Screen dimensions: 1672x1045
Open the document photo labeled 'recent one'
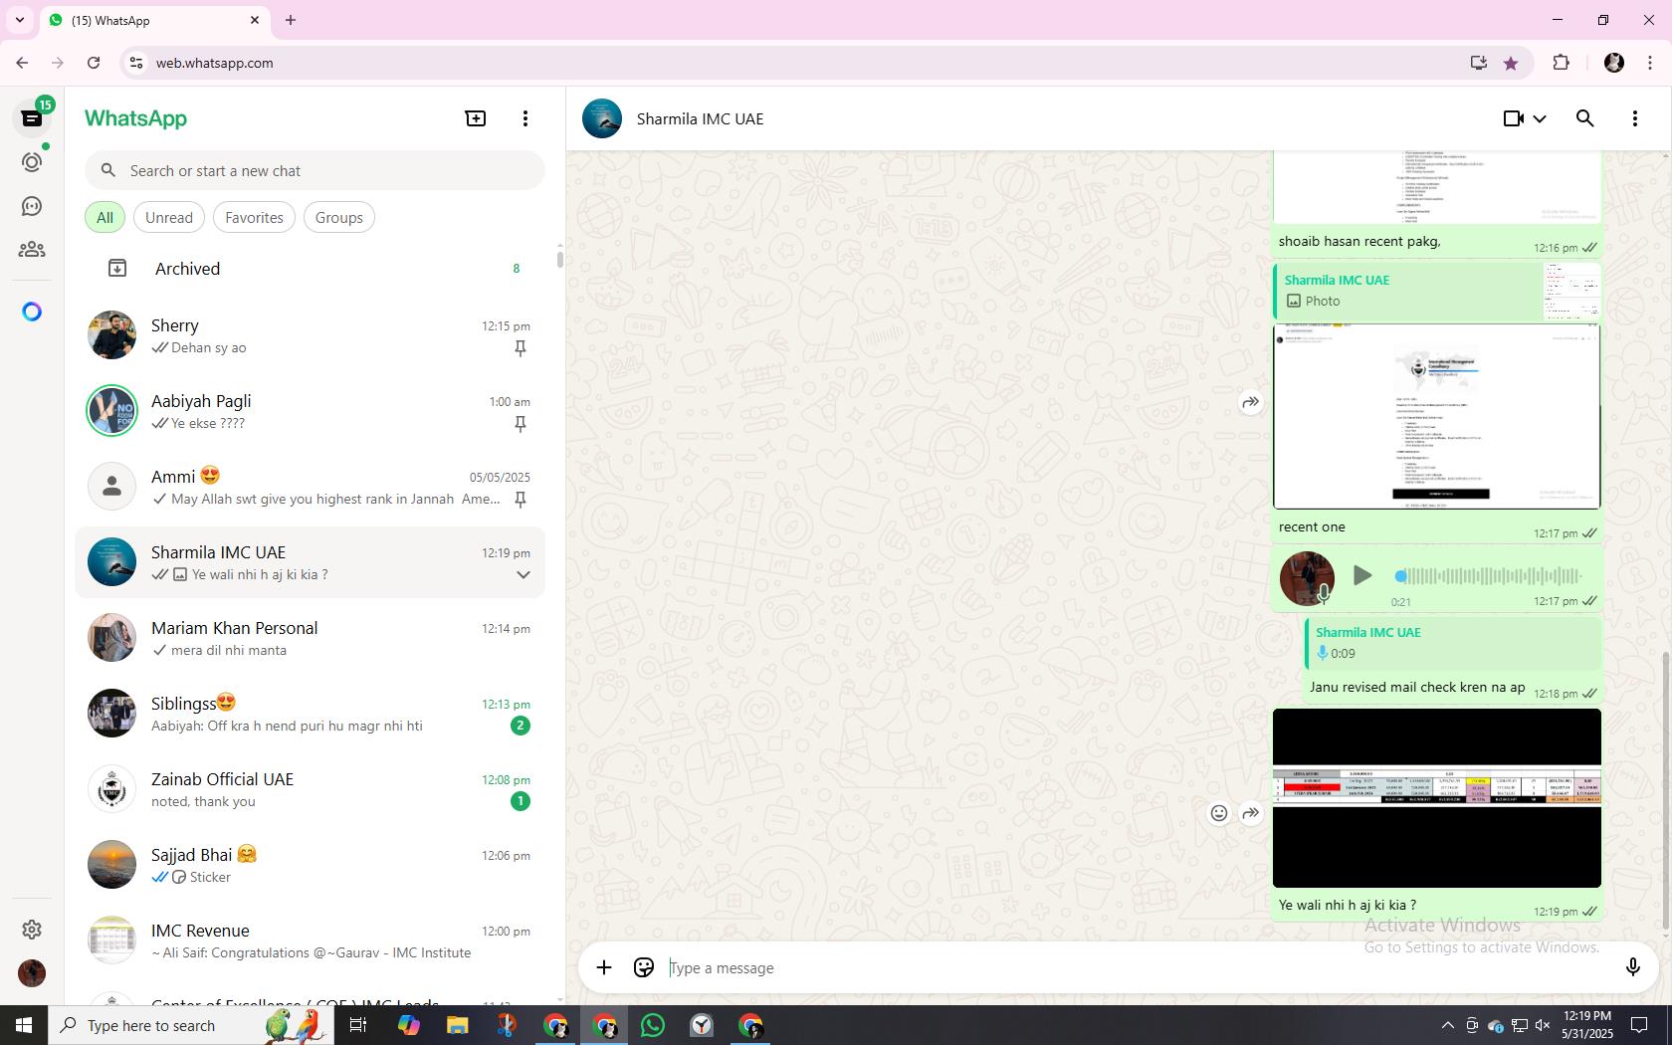pyautogui.click(x=1437, y=416)
